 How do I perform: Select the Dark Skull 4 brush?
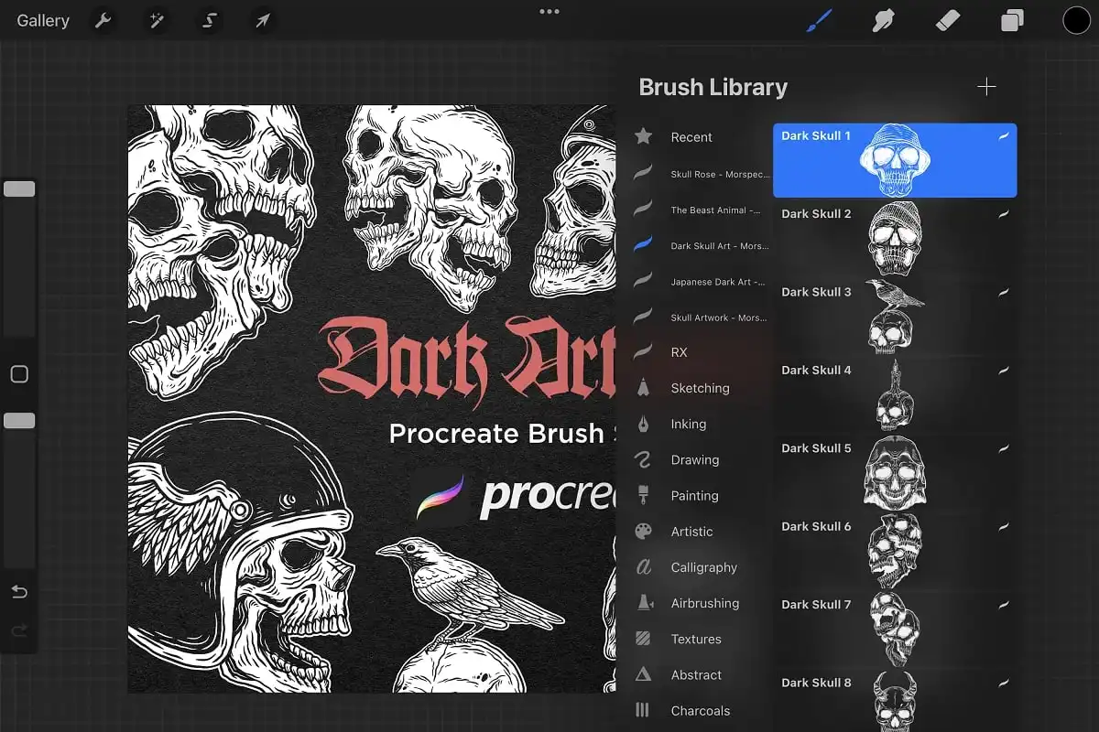(895, 395)
